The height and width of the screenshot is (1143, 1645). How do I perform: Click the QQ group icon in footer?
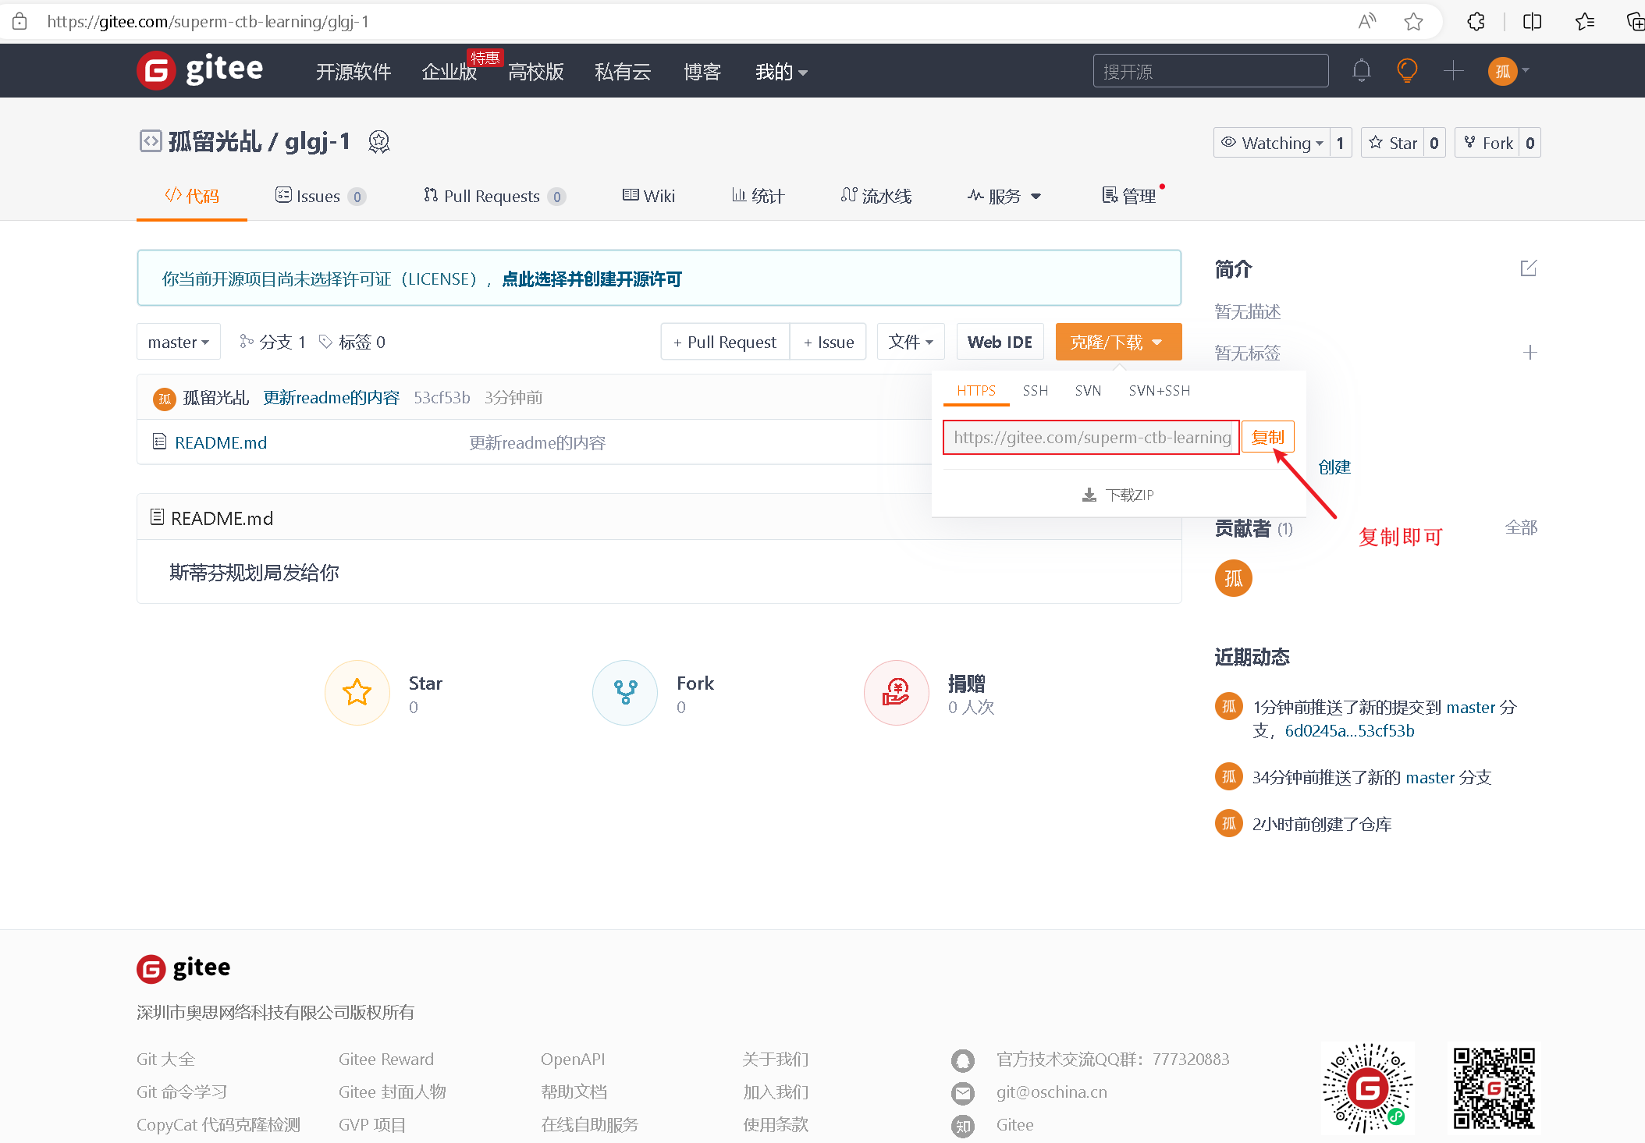pos(963,1060)
